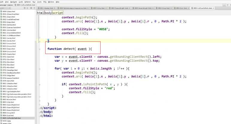Collapse the detect function fold marker

click(39, 49)
